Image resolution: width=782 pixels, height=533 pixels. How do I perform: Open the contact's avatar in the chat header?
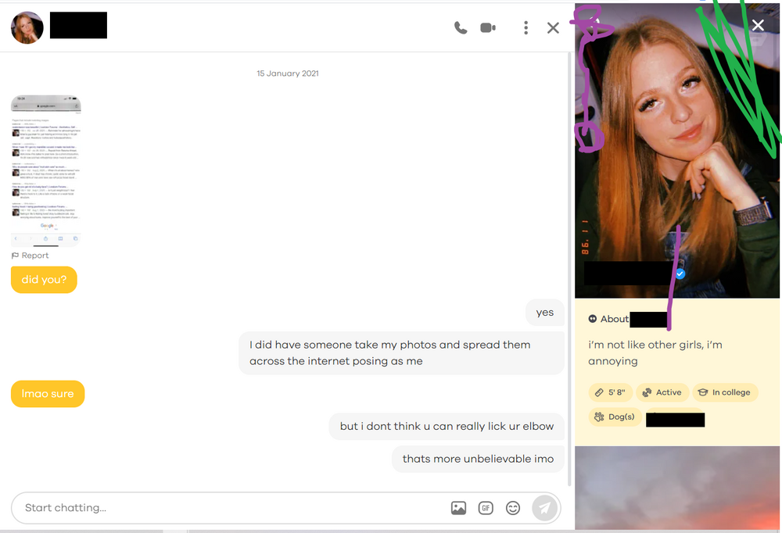pos(27,28)
